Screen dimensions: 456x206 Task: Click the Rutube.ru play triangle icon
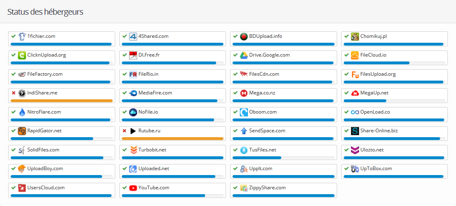pyautogui.click(x=133, y=131)
